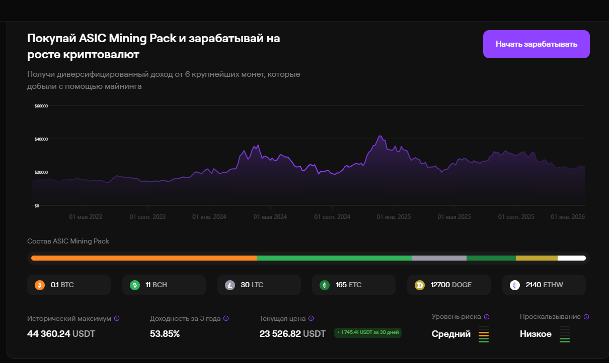
Task: Click the white ETHW bar segment
Action: click(x=572, y=258)
